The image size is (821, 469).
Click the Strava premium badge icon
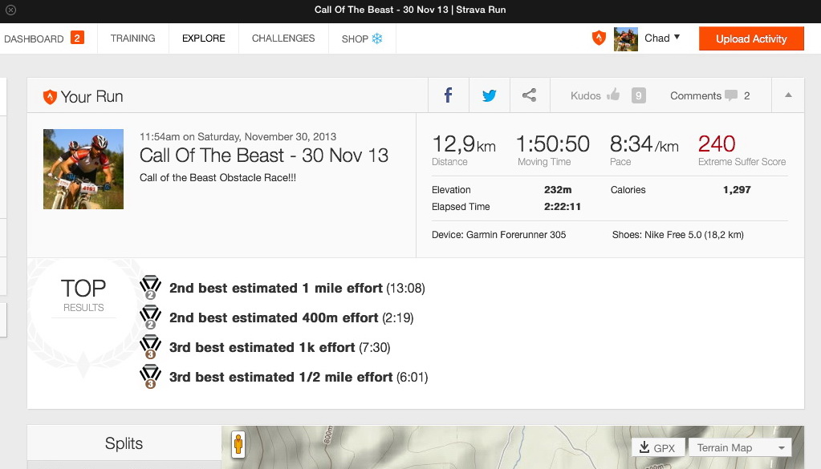pyautogui.click(x=599, y=38)
